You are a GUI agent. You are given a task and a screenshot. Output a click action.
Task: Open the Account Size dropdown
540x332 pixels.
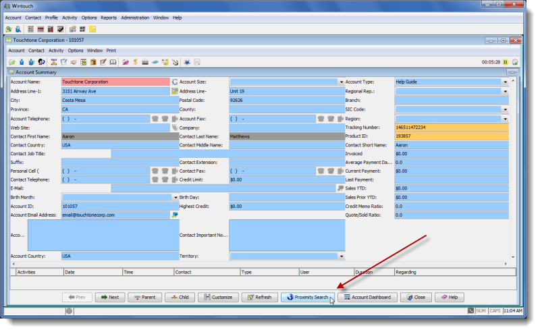pyautogui.click(x=341, y=82)
